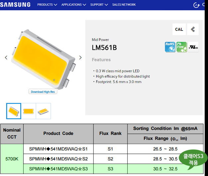Click the Features heading

click(x=101, y=60)
